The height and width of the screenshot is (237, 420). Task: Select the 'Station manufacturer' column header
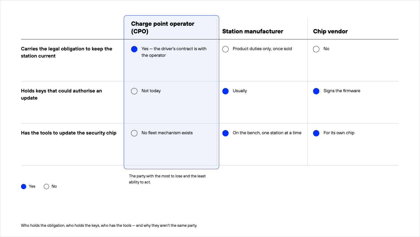click(x=253, y=32)
